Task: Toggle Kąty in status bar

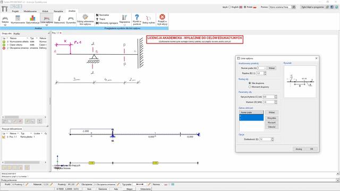Action: [116, 189]
